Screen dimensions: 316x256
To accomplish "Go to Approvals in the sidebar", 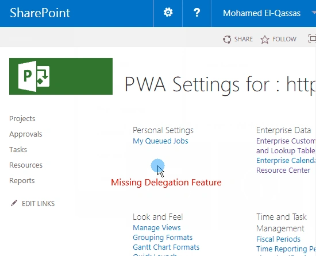I will tap(26, 134).
